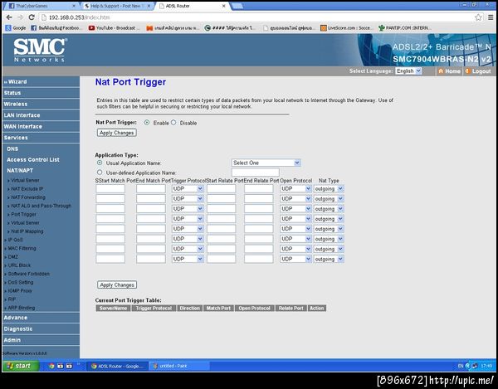Screen dimensions: 498x389
Task: Open the Nat IP Mapping link
Action: coord(27,231)
